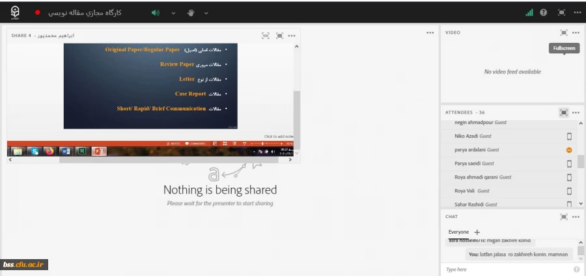The height and width of the screenshot is (276, 586).
Task: Open Attendees pod more options
Action: click(x=576, y=112)
